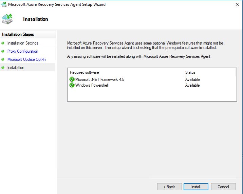243x194 pixels.
Task: Click the Available status for .NET Framework
Action: pyautogui.click(x=192, y=80)
